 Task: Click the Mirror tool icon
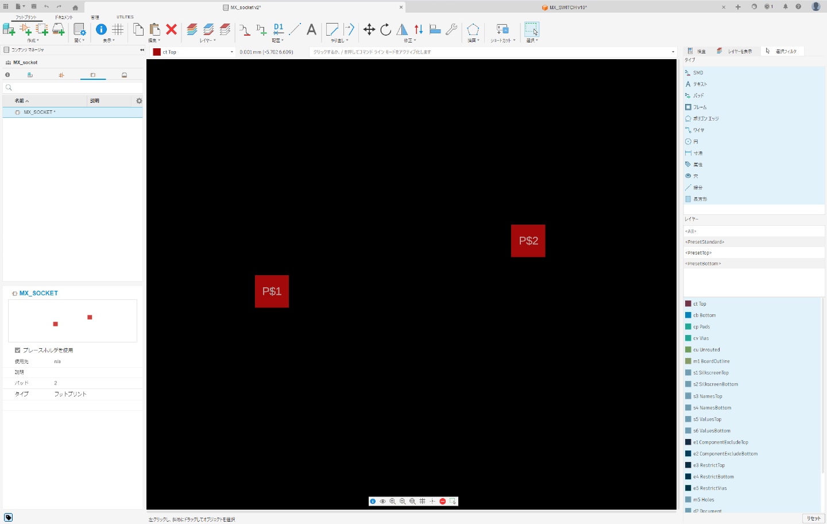pyautogui.click(x=402, y=30)
